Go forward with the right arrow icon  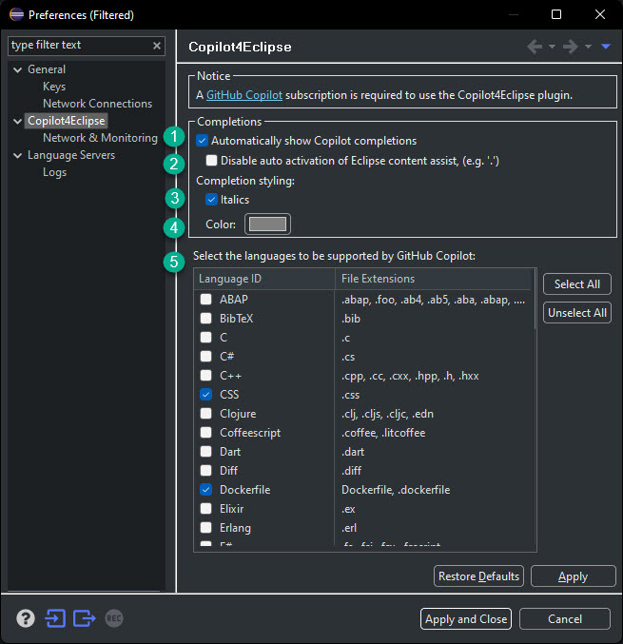(x=570, y=47)
